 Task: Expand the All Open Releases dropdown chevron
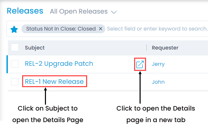pos(114,12)
